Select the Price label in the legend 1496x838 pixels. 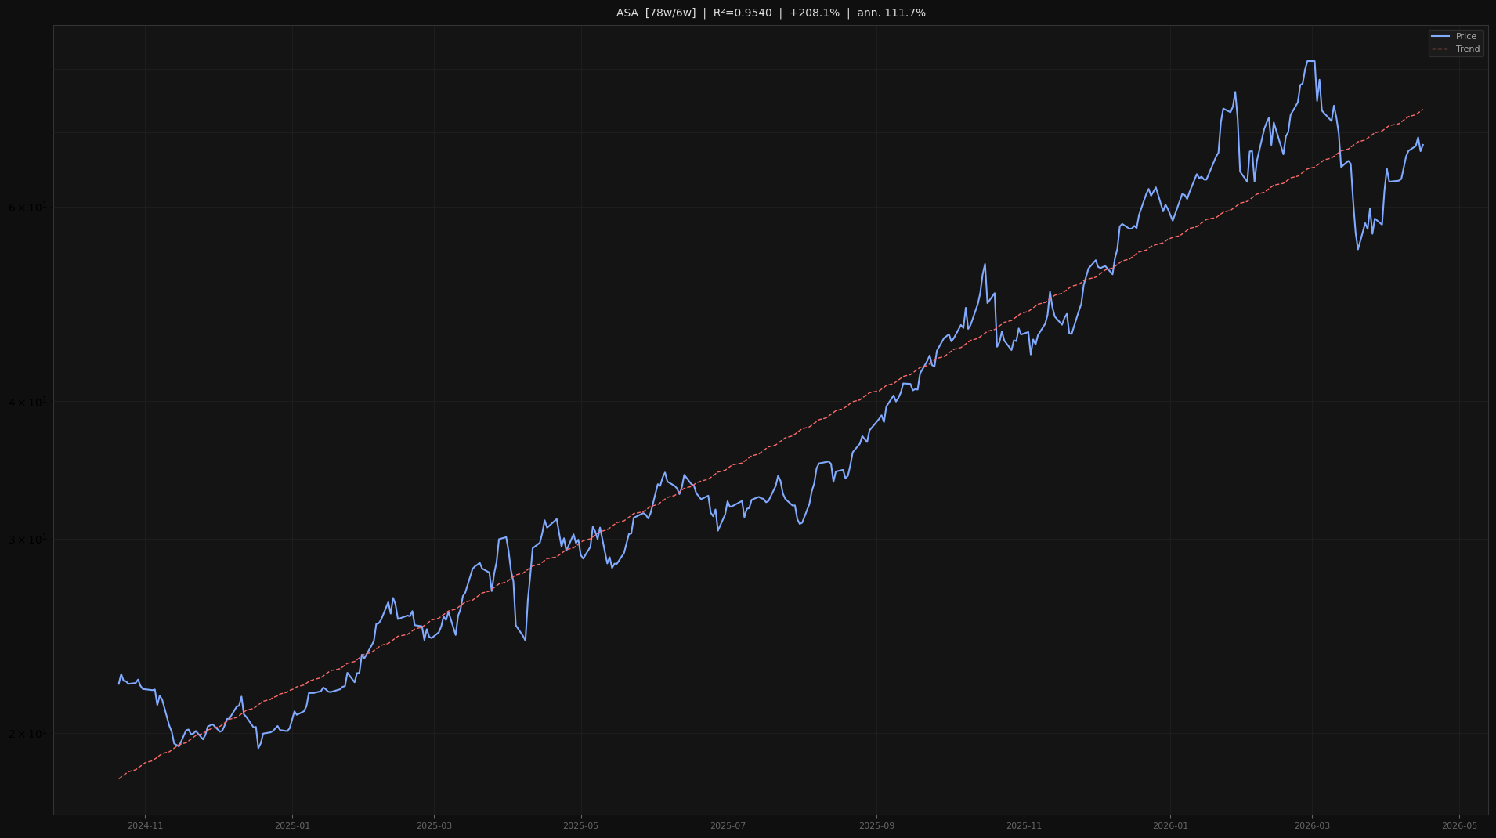[1465, 37]
